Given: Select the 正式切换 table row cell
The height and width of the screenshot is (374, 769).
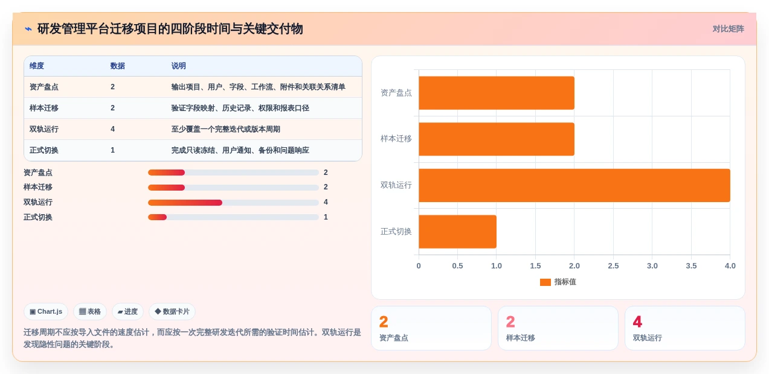Looking at the screenshot, I should click(44, 150).
